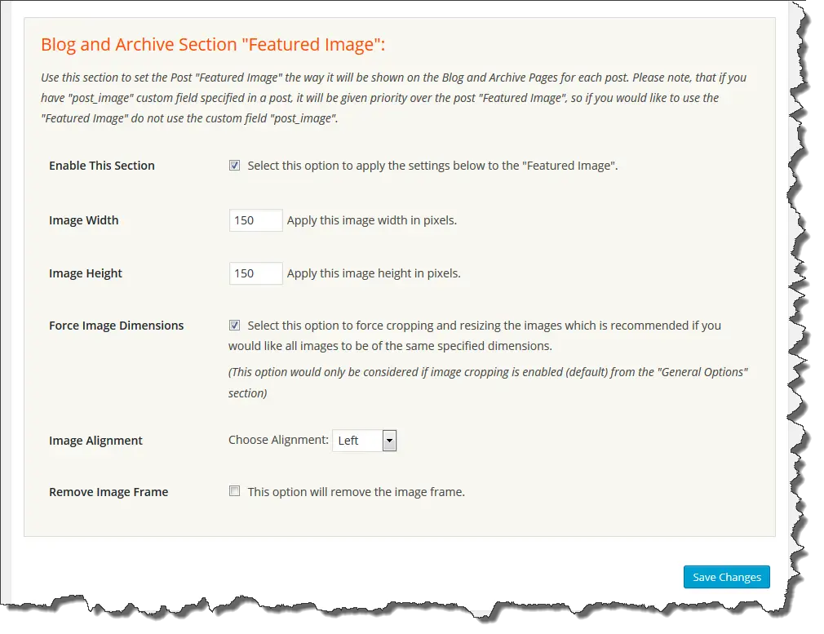The height and width of the screenshot is (634, 824).
Task: Check the Remove Image Frame option
Action: point(234,490)
